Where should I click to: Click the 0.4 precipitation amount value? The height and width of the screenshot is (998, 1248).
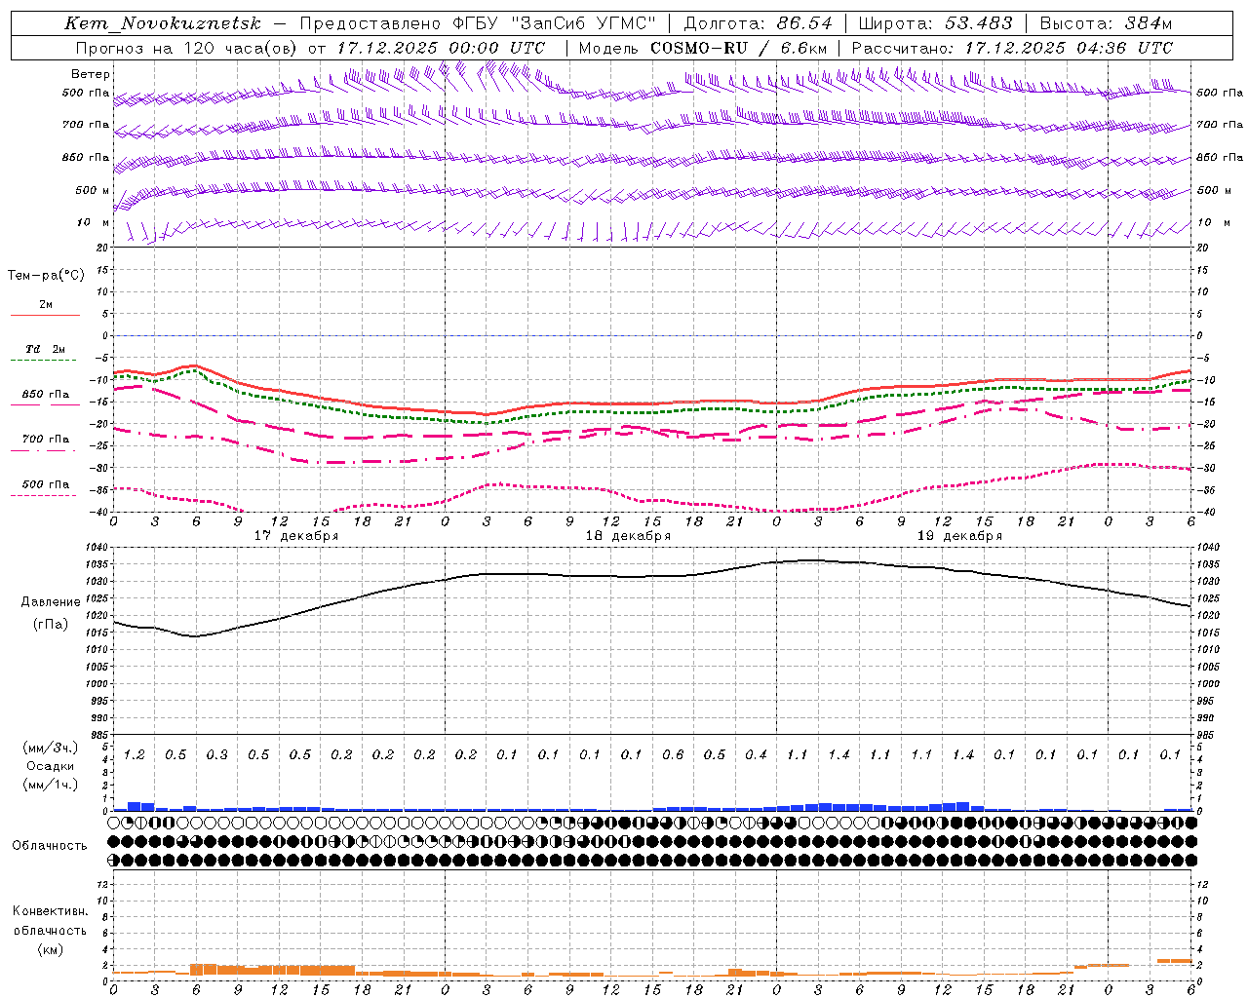point(756,755)
